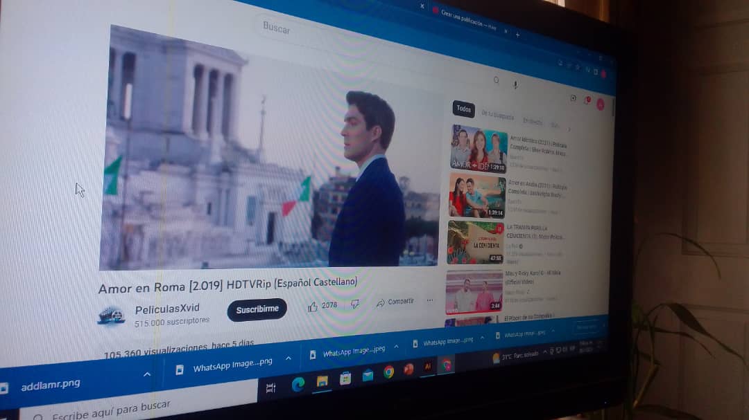Open the WhatsApp Image...png downloaded file

point(232,365)
